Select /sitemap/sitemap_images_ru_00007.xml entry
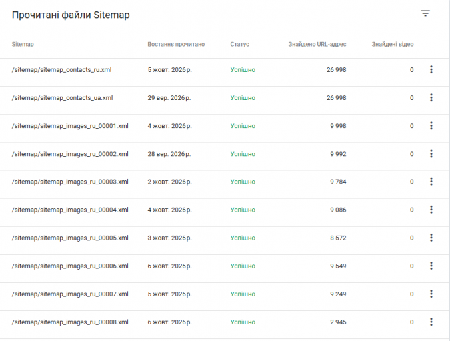This screenshot has width=450, height=341. (70, 294)
